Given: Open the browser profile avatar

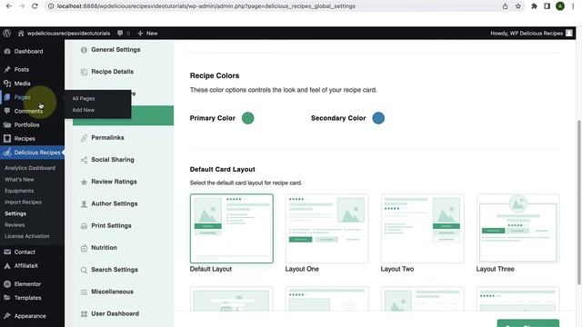Looking at the screenshot, I should point(560,6).
